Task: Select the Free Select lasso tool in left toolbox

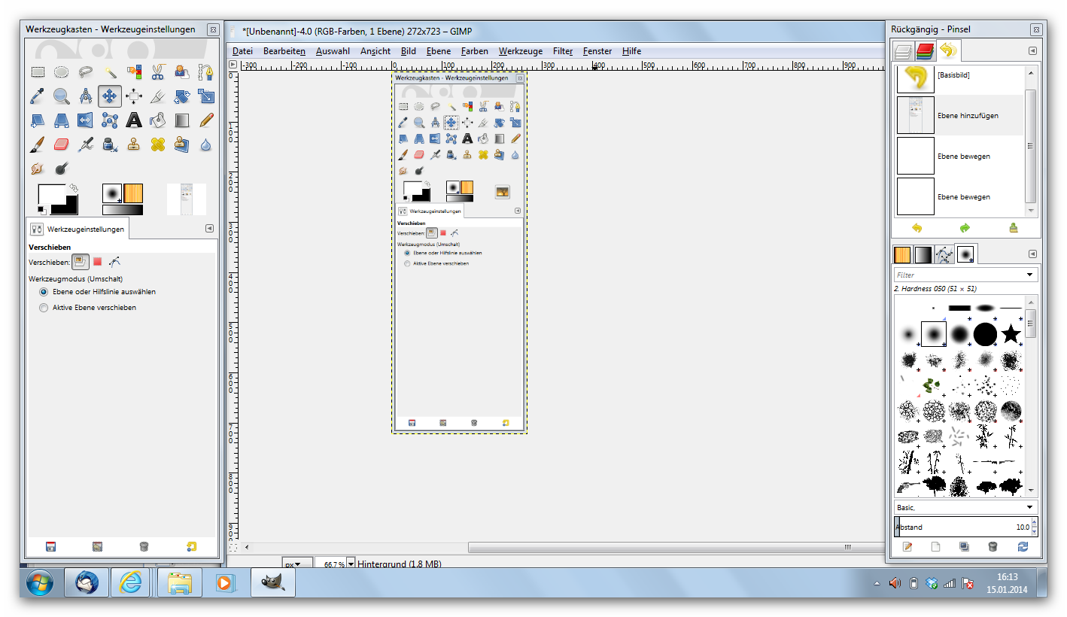Action: coord(86,72)
